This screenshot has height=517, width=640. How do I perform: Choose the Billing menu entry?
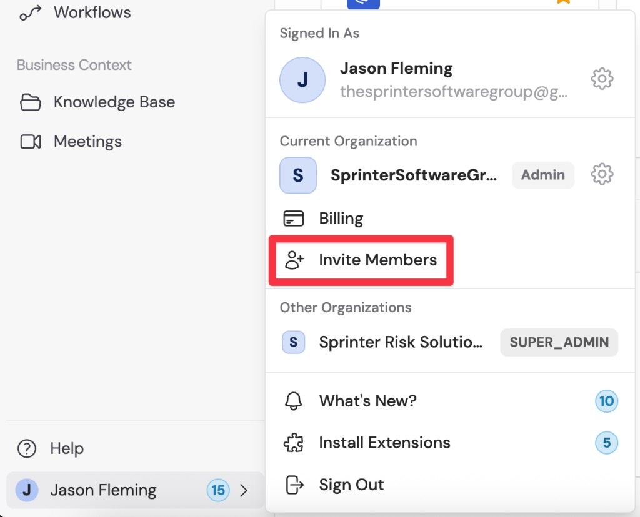pyautogui.click(x=341, y=218)
